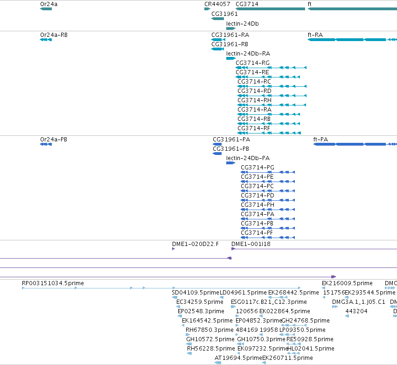397x365 pixels.
Task: Click the EK268442.5prime EST label
Action: (x=293, y=293)
